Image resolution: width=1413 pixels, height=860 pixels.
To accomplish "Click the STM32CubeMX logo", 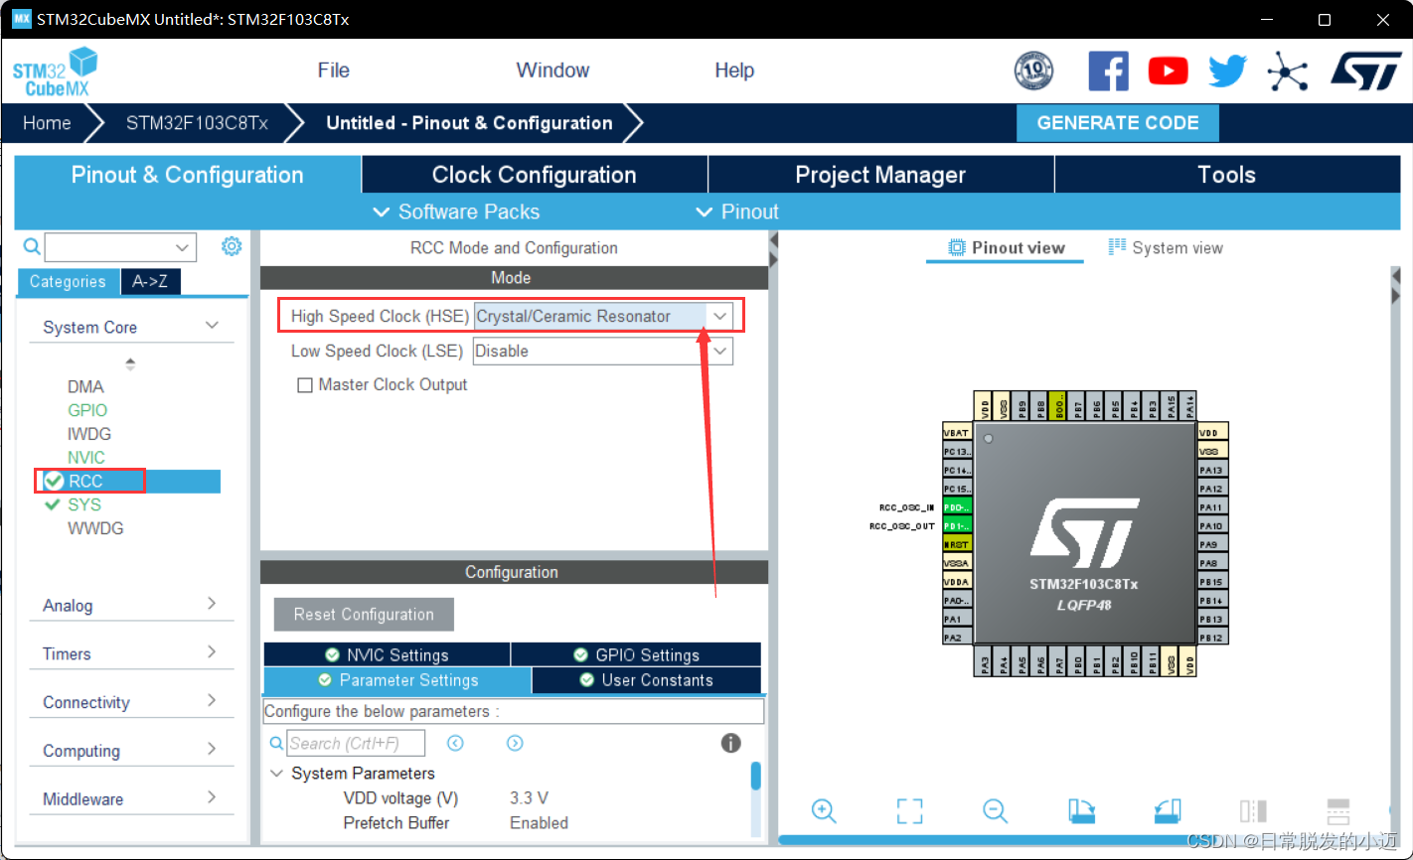I will [55, 72].
